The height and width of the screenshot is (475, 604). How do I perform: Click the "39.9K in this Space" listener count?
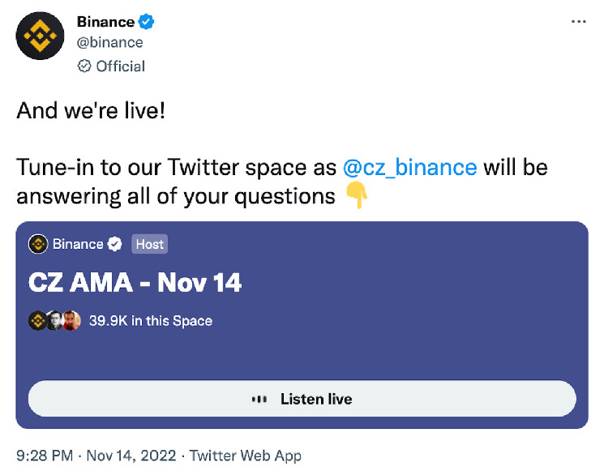pos(151,321)
